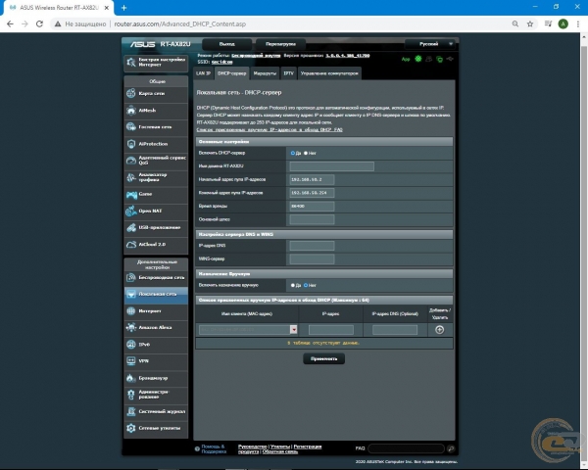Click the lease time field showing 86400
The image size is (588, 470).
coord(312,207)
